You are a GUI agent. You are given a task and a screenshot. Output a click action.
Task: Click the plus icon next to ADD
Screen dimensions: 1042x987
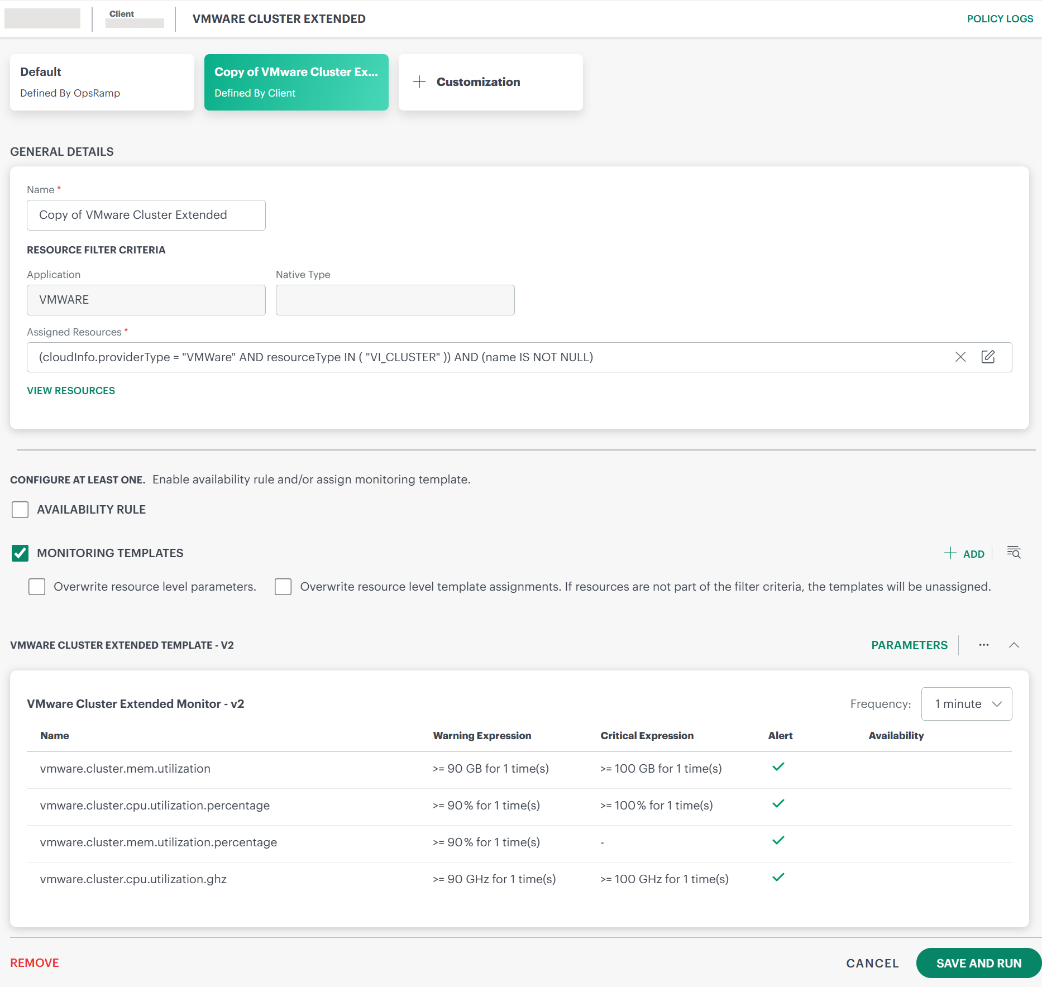(950, 553)
